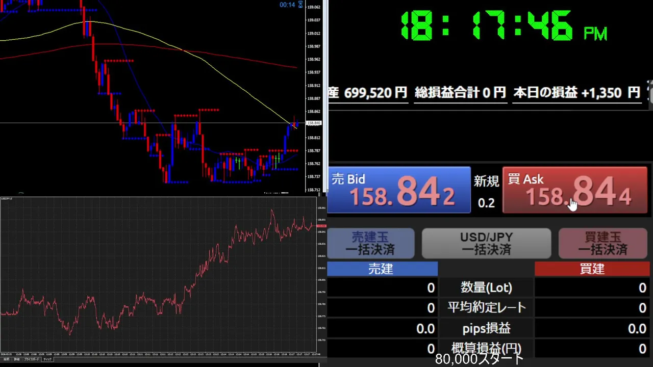Click the buy-side pips損益 value 0.0
The width and height of the screenshot is (653, 367).
click(x=637, y=329)
